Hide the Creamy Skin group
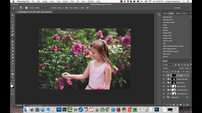Viewport: 202px width, 113px height. 163,83
